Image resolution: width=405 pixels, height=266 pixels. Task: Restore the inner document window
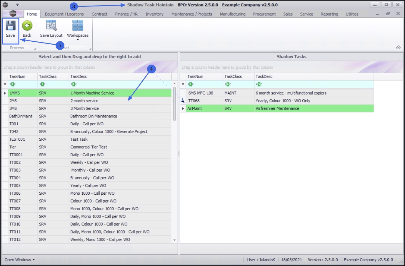pos(388,14)
